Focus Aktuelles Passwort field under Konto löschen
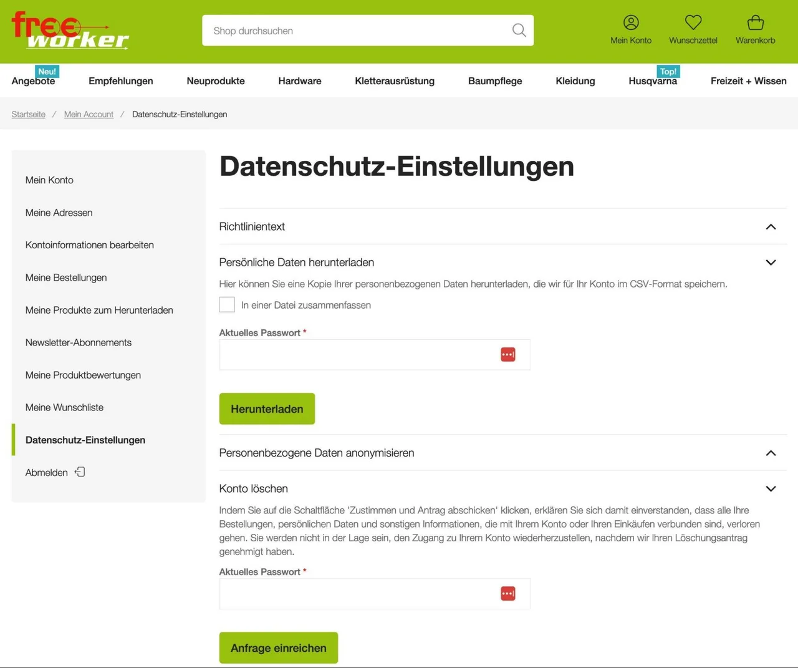The width and height of the screenshot is (798, 668). point(375,594)
